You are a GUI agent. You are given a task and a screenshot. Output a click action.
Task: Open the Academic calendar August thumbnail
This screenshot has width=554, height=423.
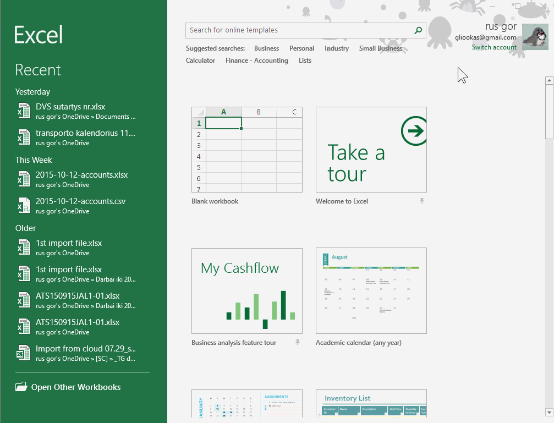[371, 291]
